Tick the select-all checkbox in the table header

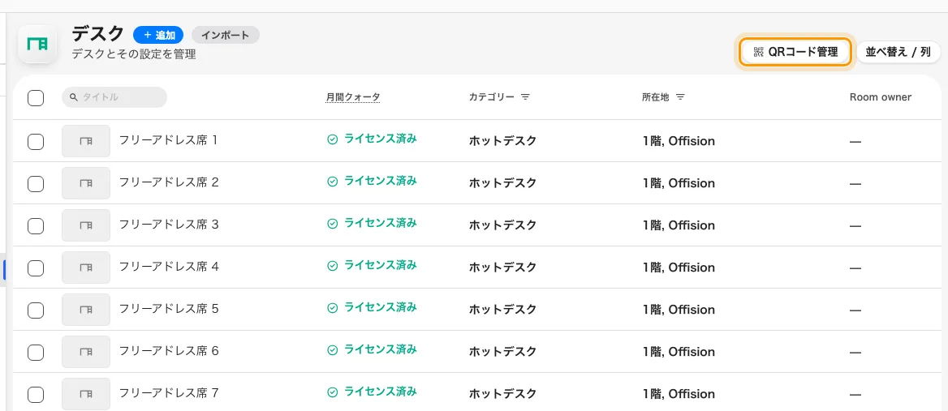[x=36, y=98]
